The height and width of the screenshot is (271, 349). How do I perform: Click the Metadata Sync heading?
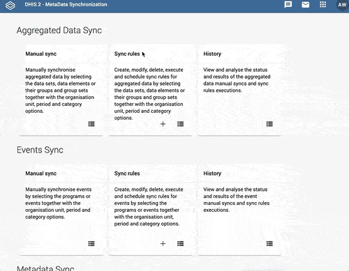pyautogui.click(x=45, y=268)
